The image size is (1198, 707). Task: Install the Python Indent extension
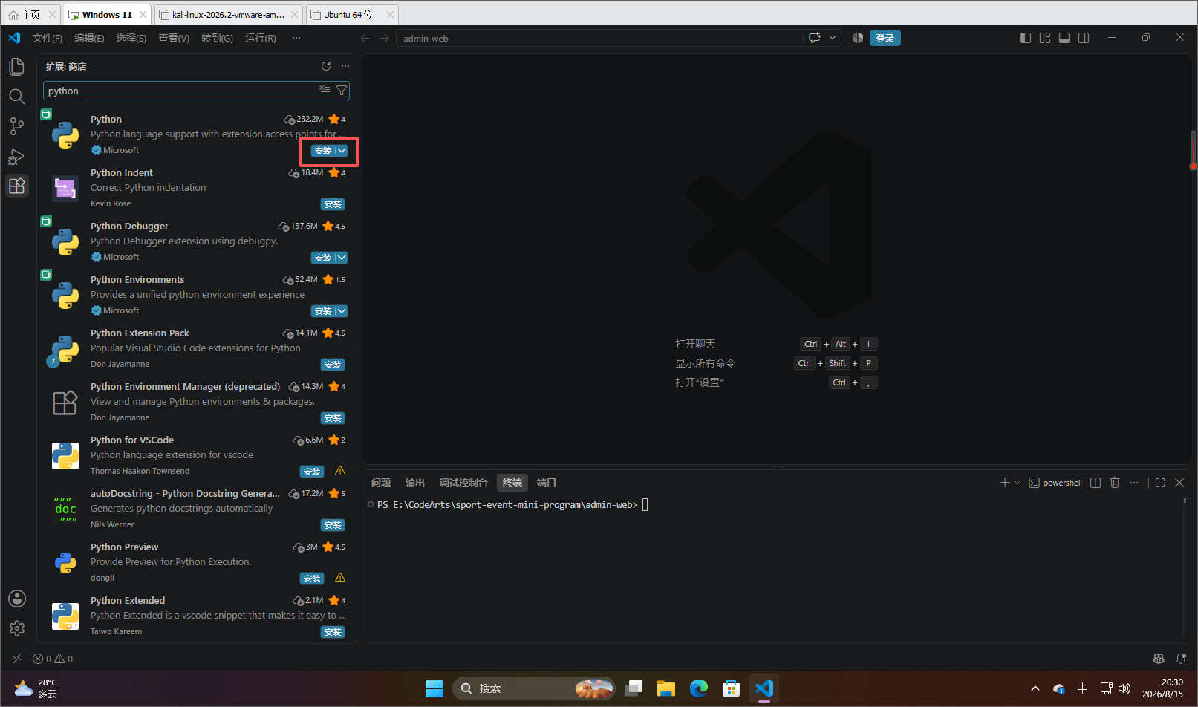[333, 204]
